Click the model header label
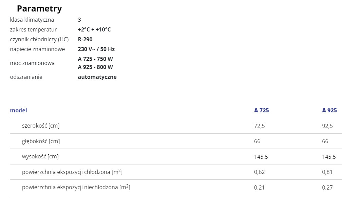Image resolution: width=342 pixels, height=200 pixels. click(19, 110)
